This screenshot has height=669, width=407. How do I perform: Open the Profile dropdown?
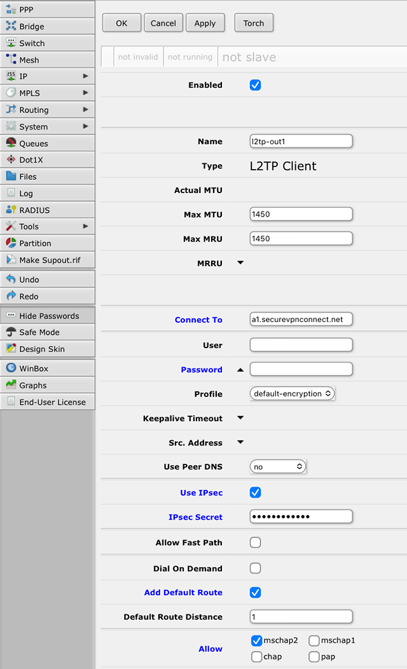pos(292,393)
